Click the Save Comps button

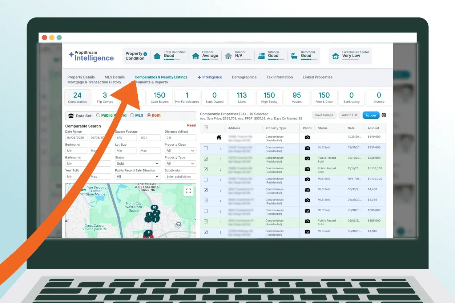324,115
